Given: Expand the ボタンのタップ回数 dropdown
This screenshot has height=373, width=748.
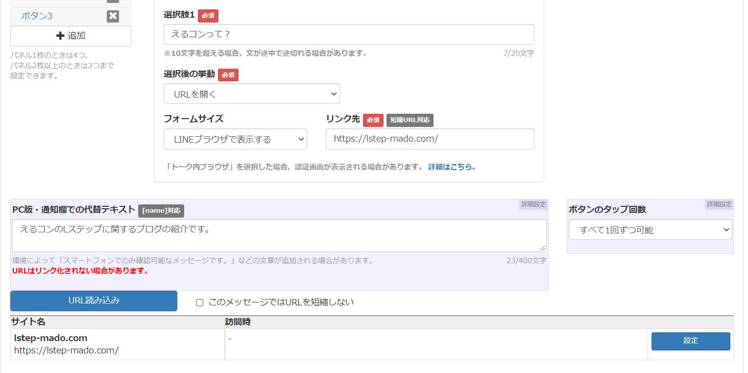Looking at the screenshot, I should tap(651, 230).
